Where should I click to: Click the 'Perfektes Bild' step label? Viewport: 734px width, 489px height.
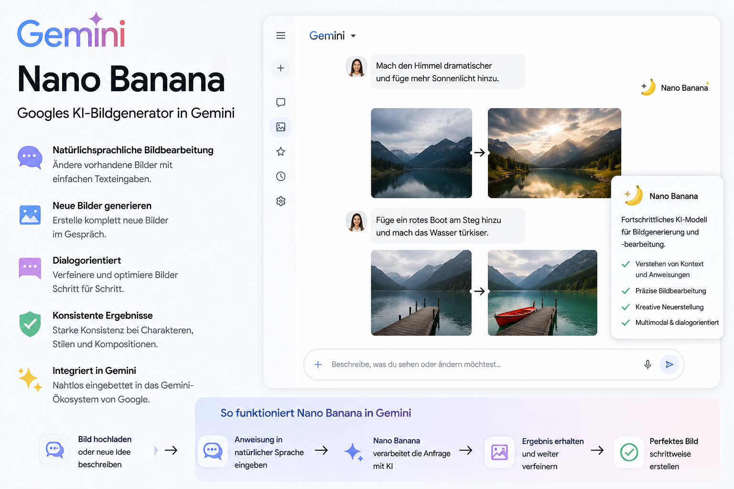pyautogui.click(x=674, y=441)
